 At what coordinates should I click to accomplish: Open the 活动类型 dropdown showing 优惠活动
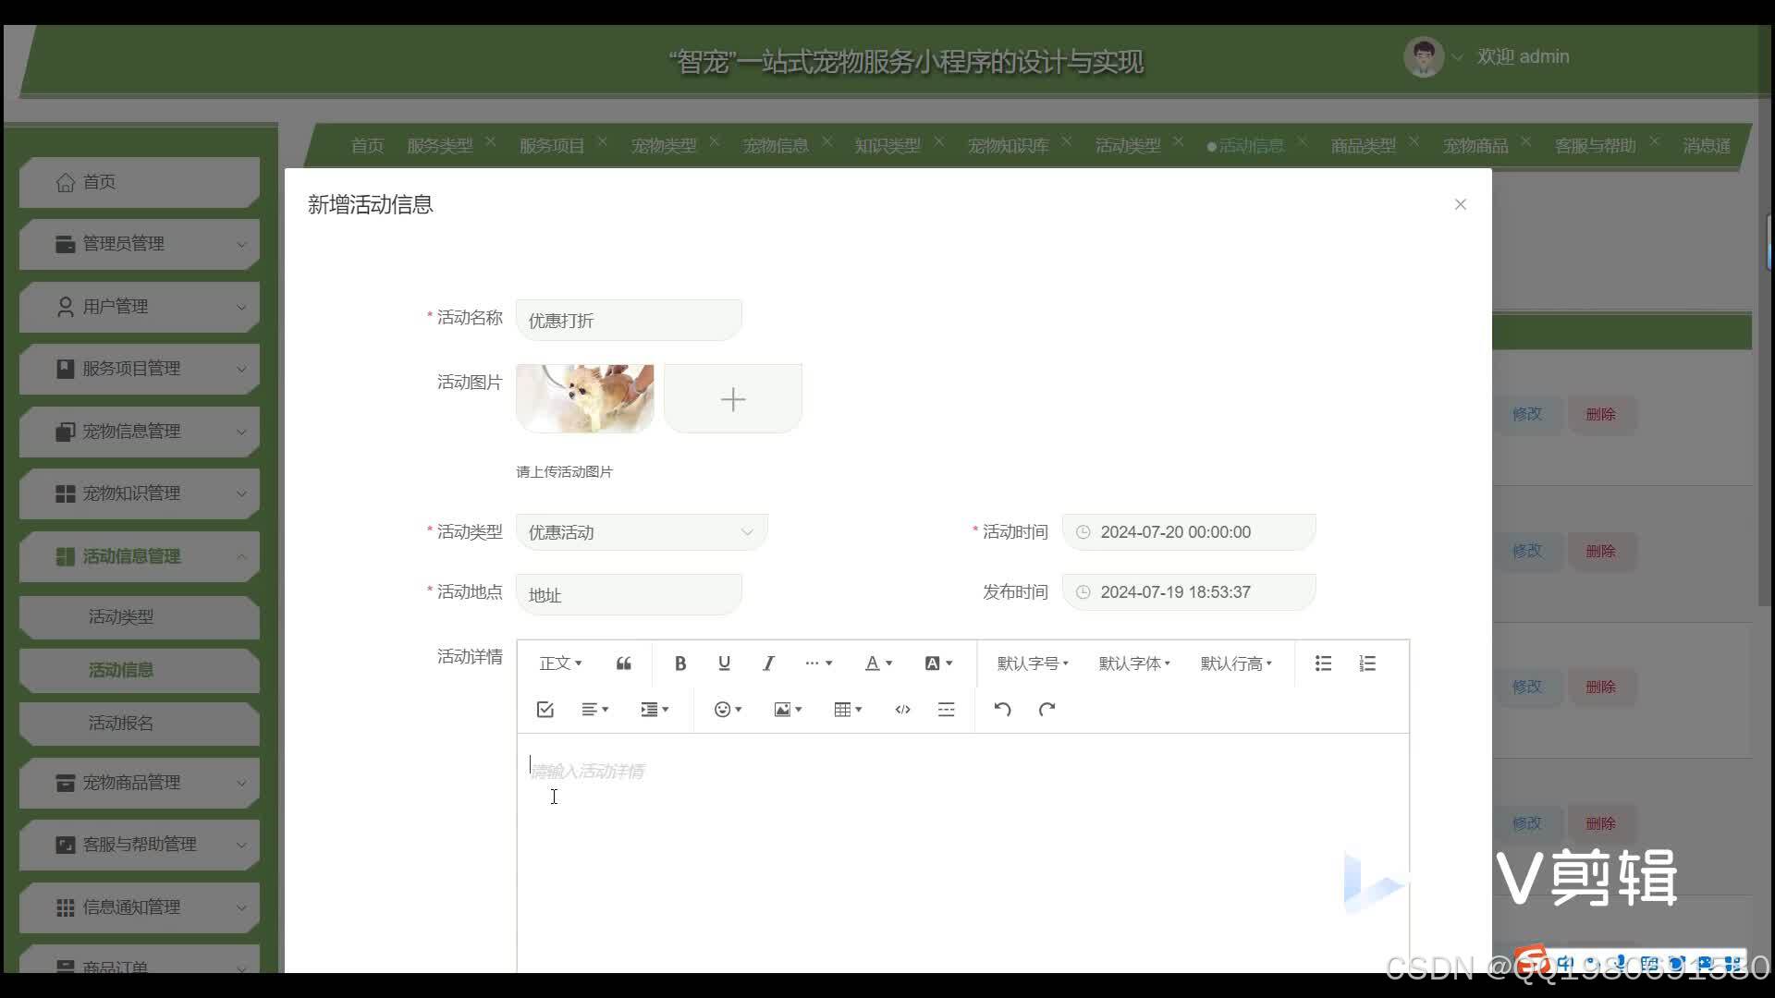pyautogui.click(x=641, y=531)
